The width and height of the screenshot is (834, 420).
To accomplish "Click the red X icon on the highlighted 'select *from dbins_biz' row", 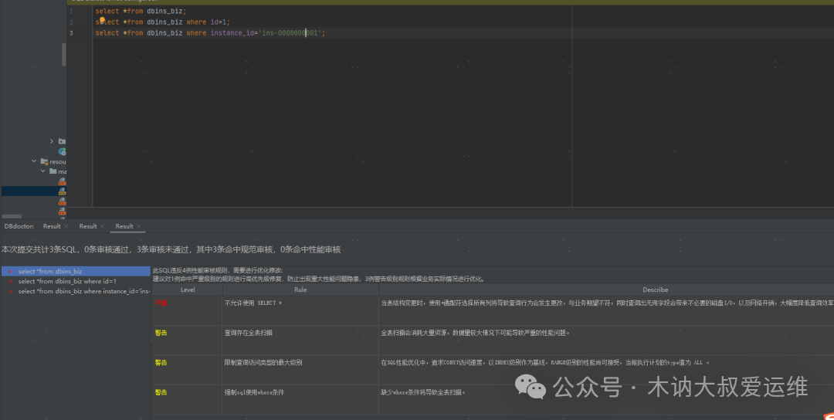I will 11,271.
